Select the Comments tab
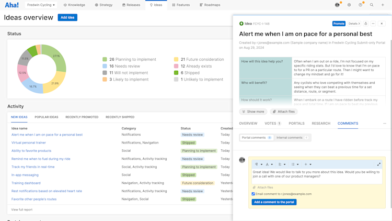The height and width of the screenshot is (221, 392). (x=348, y=123)
